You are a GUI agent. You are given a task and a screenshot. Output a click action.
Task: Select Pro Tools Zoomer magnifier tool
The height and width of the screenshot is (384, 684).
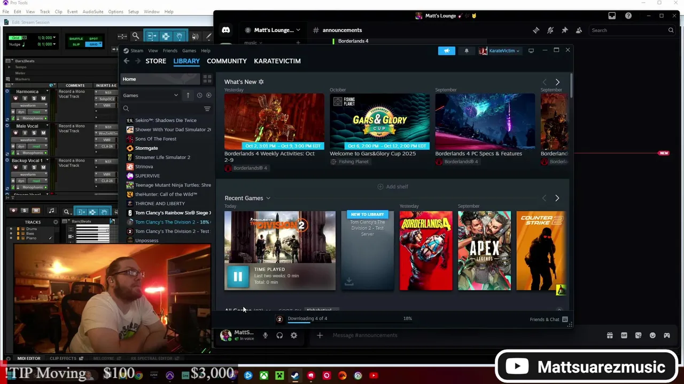click(136, 36)
